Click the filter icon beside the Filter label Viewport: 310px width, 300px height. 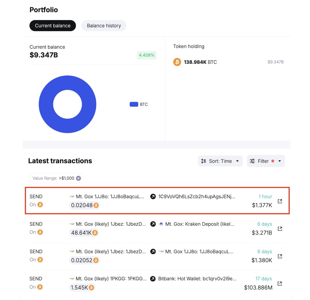click(253, 161)
